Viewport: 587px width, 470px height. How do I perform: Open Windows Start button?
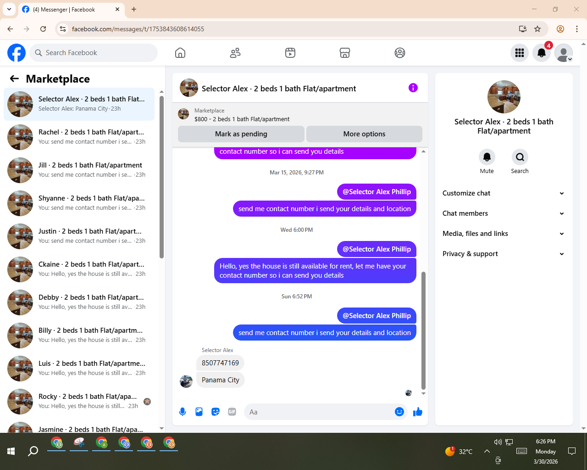(x=11, y=451)
